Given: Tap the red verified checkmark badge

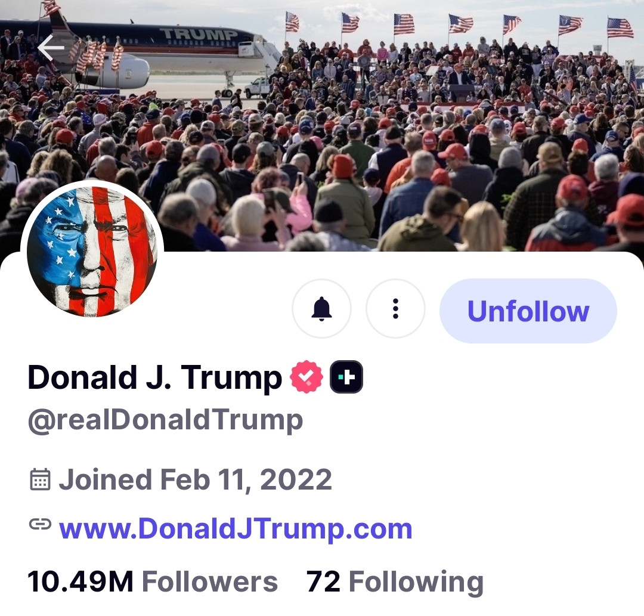Looking at the screenshot, I should coord(306,377).
